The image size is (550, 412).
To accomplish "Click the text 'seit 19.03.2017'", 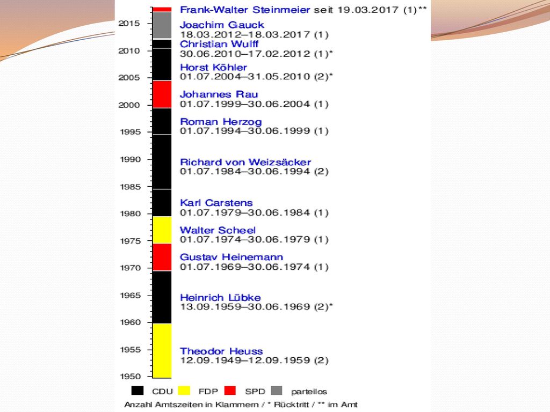I will point(356,10).
